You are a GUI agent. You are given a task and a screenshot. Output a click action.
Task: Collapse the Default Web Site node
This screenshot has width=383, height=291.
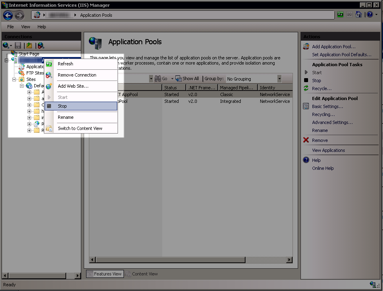point(22,86)
